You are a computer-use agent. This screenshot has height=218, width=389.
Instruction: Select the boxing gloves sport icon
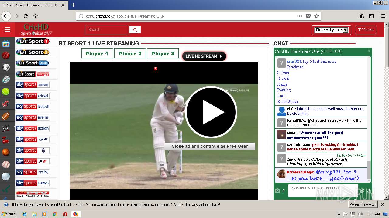click(6, 140)
